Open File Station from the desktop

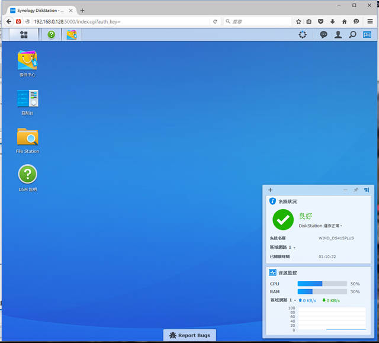(28, 140)
